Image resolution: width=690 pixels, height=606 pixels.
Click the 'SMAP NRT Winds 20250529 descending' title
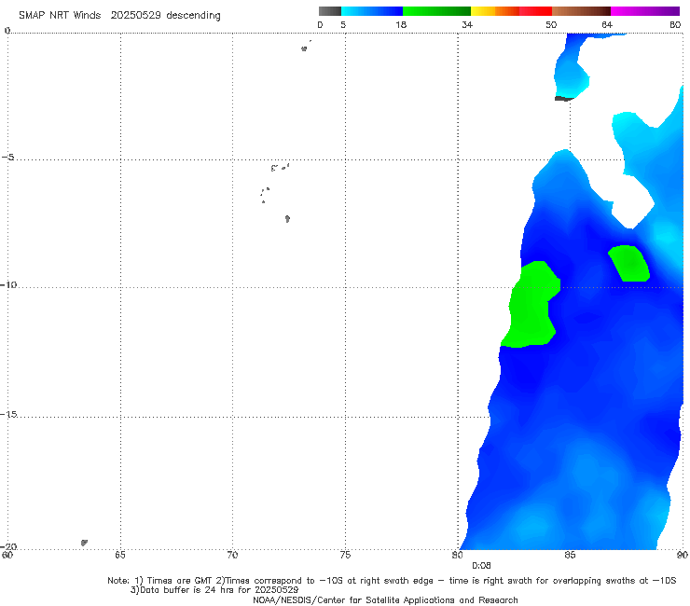click(119, 15)
